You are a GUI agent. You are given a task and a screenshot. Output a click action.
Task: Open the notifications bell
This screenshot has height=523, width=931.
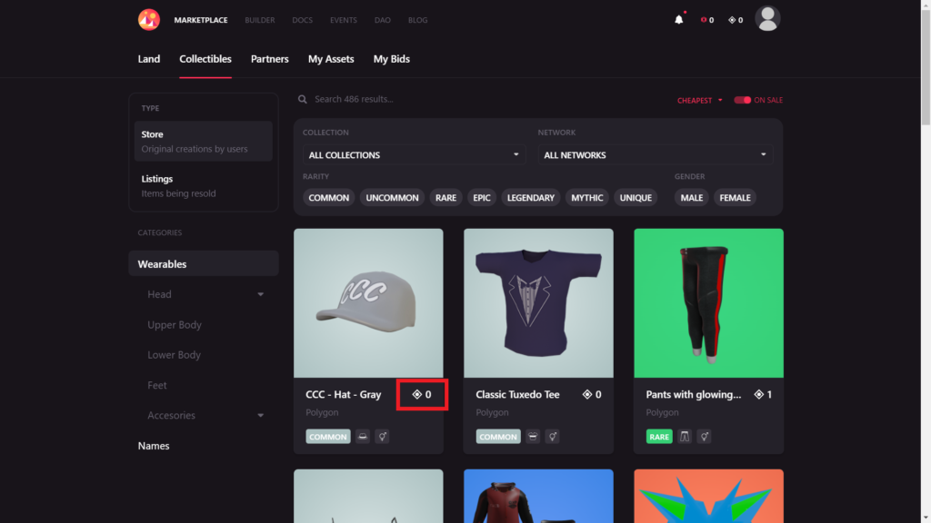[x=678, y=20]
